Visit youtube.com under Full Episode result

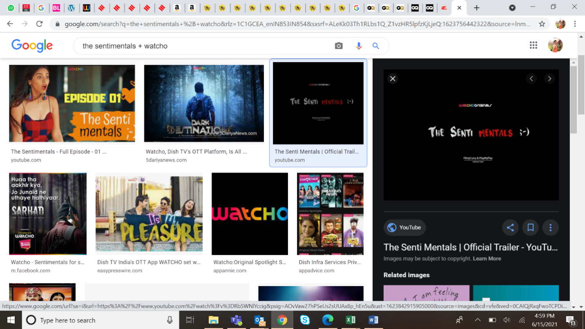click(26, 160)
